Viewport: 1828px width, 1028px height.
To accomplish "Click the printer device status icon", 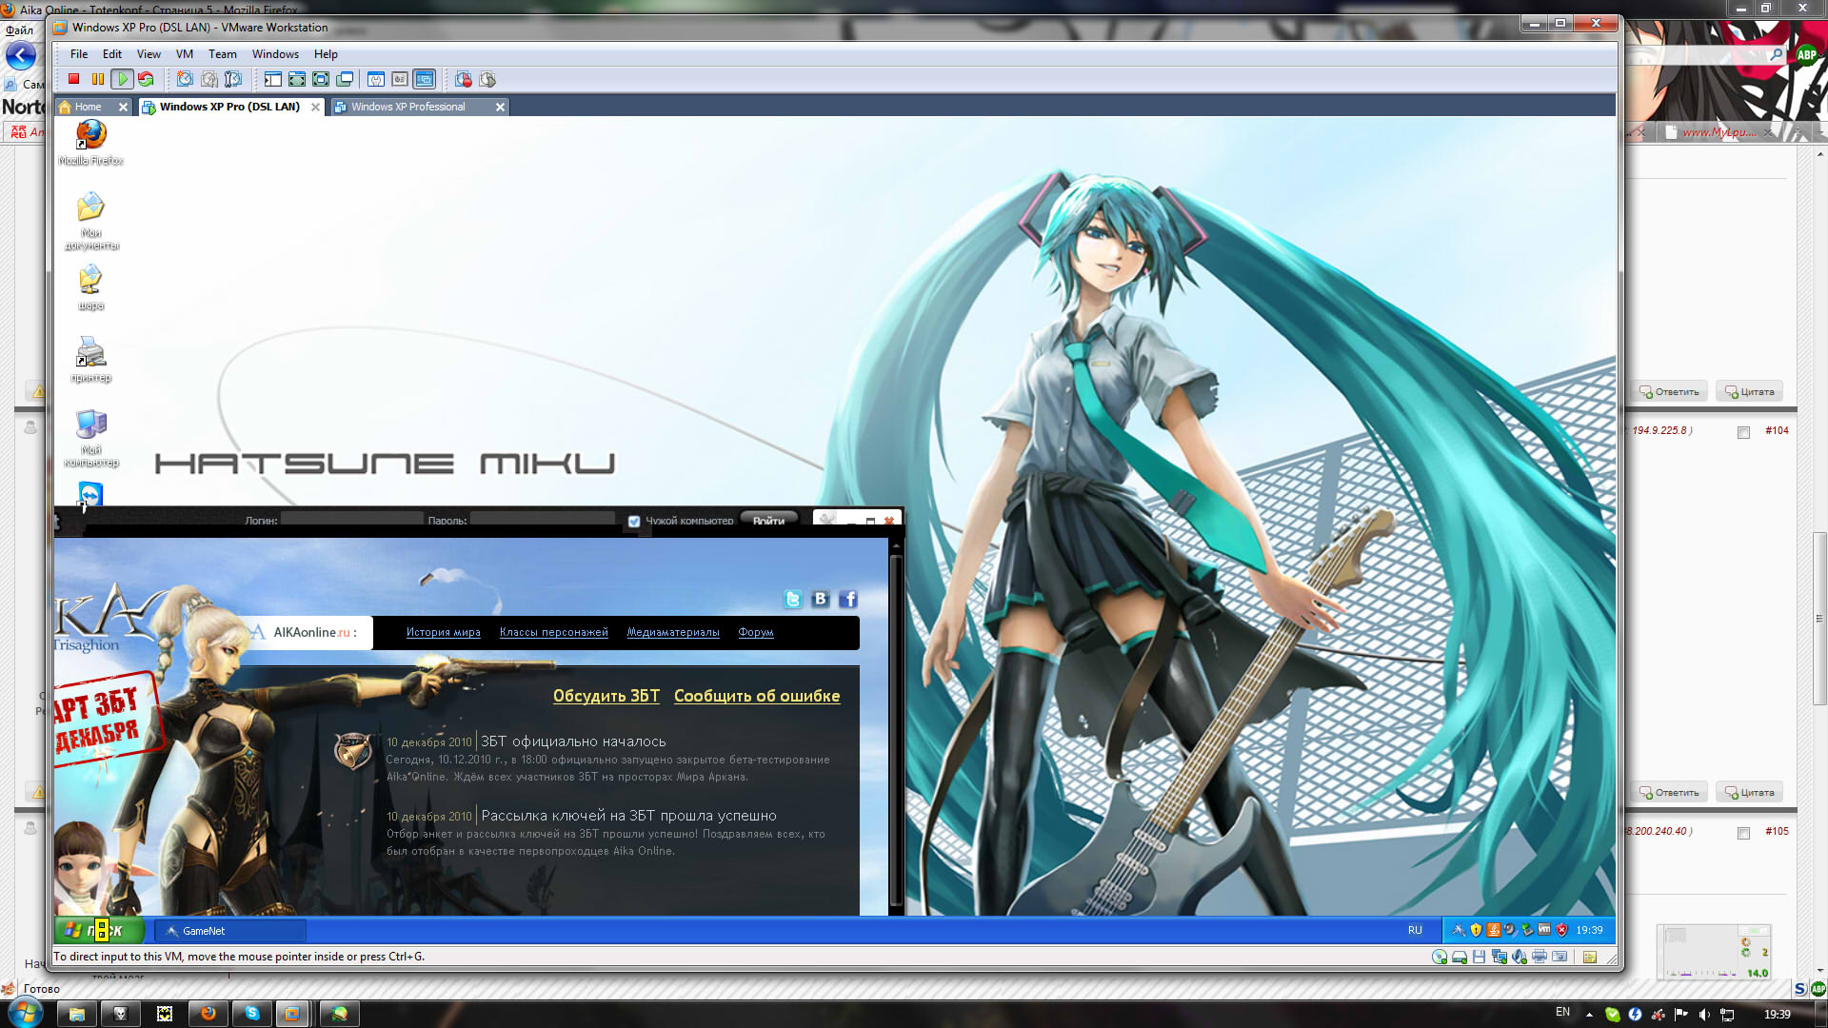I will point(1540,958).
